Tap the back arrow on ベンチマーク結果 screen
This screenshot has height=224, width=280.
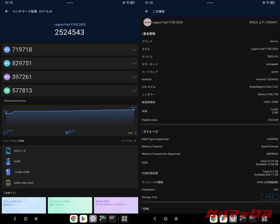(x=7, y=11)
